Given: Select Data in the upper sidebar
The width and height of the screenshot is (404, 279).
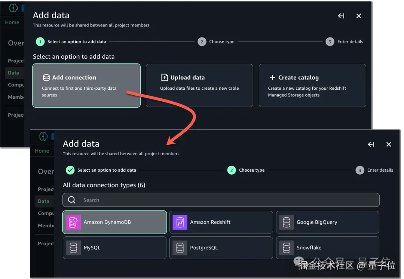Looking at the screenshot, I should 13,73.
